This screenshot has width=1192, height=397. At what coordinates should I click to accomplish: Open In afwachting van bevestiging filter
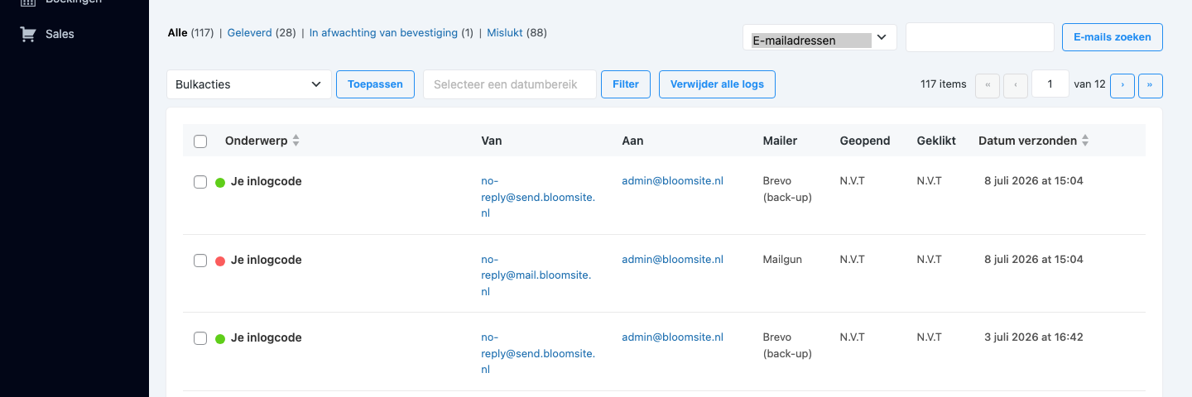click(383, 33)
